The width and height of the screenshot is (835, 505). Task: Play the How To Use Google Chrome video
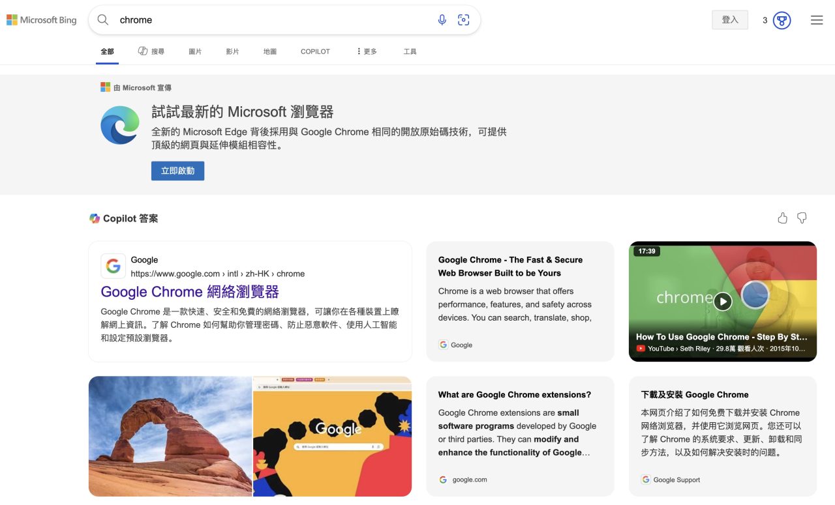pyautogui.click(x=723, y=301)
